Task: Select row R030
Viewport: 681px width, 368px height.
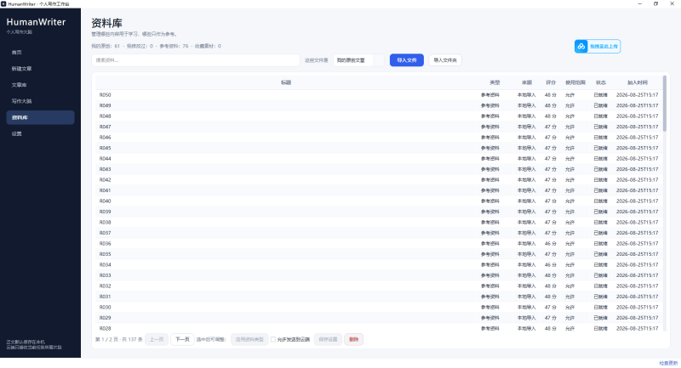Action: click(x=379, y=308)
